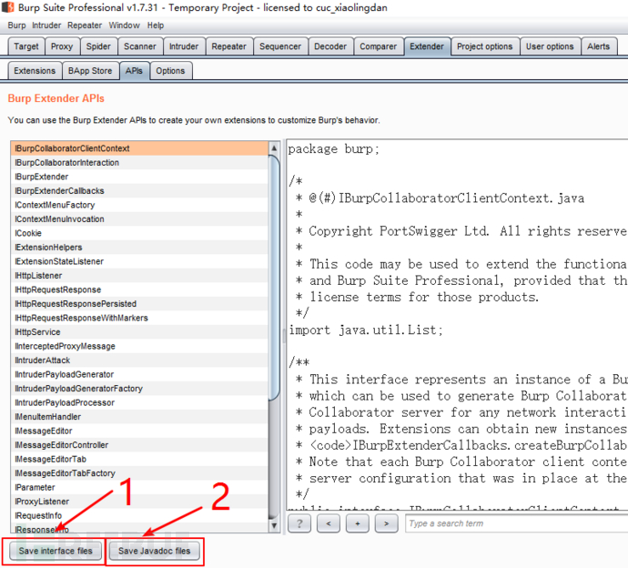Switch to the Intruder tab
Screen dimensions: 628x568
point(184,46)
